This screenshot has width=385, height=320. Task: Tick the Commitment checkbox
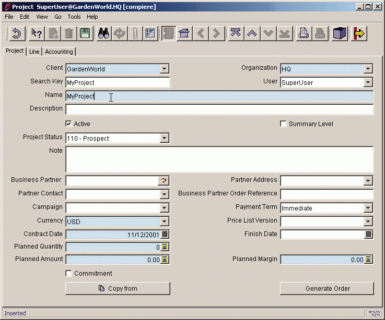pos(68,274)
